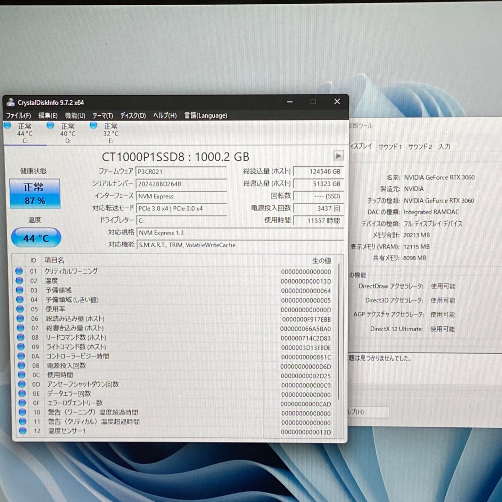Click the blue status light above drive C:
This screenshot has height=502, width=502.
7,126
